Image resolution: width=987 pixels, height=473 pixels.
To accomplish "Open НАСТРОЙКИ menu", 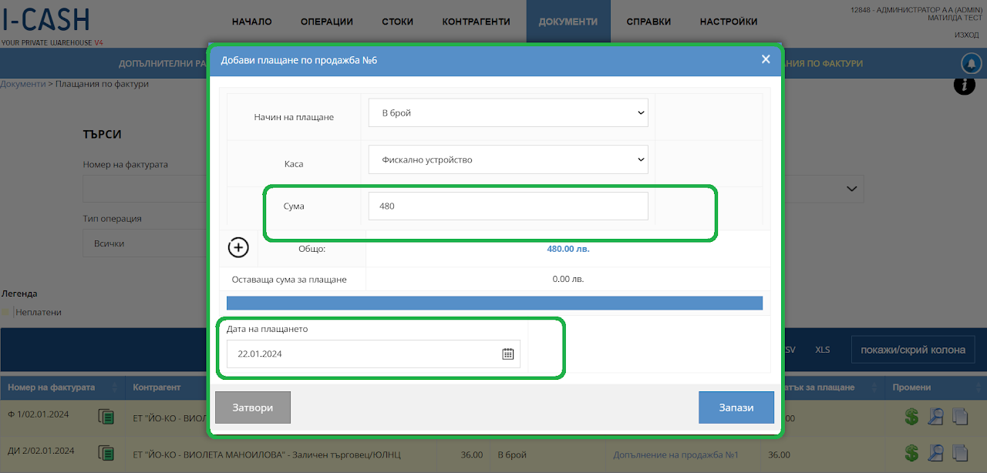I will click(729, 22).
